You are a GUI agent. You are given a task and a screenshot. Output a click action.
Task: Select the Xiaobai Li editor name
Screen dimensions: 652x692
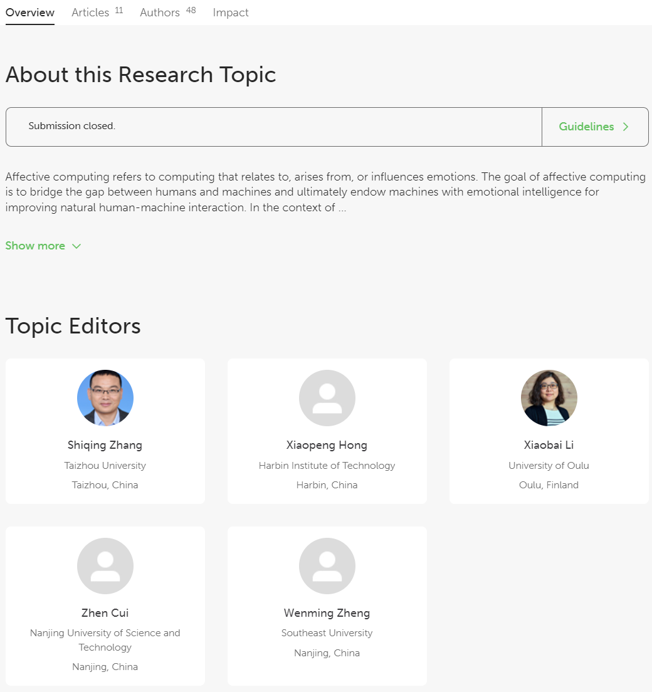tap(549, 445)
